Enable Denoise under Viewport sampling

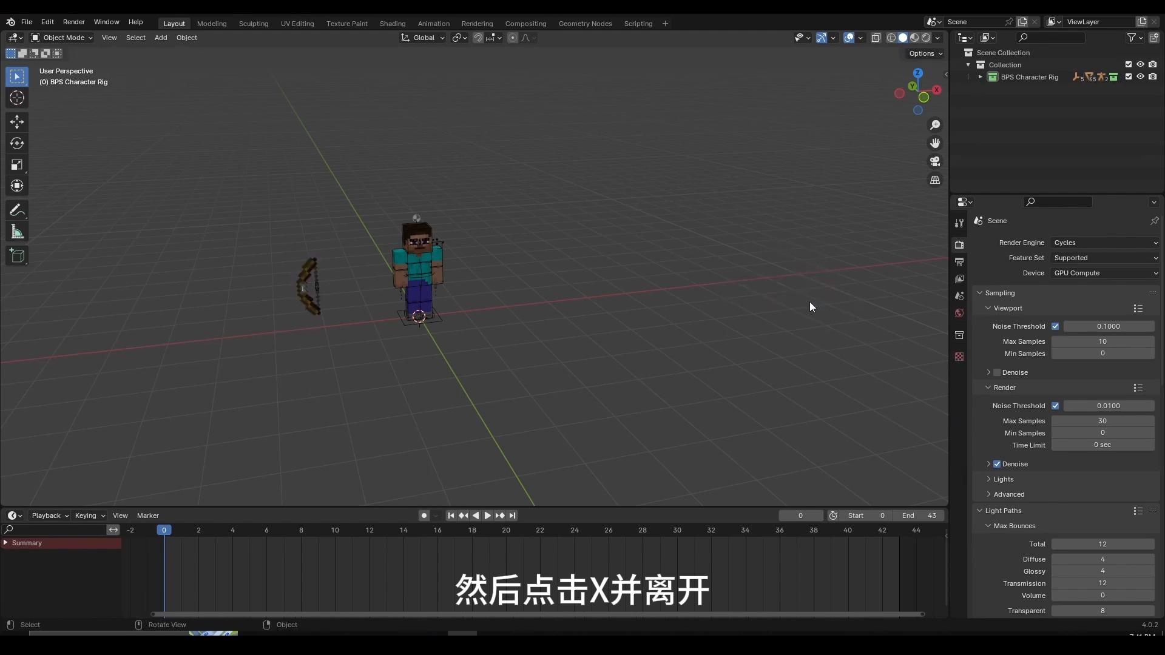pos(996,372)
